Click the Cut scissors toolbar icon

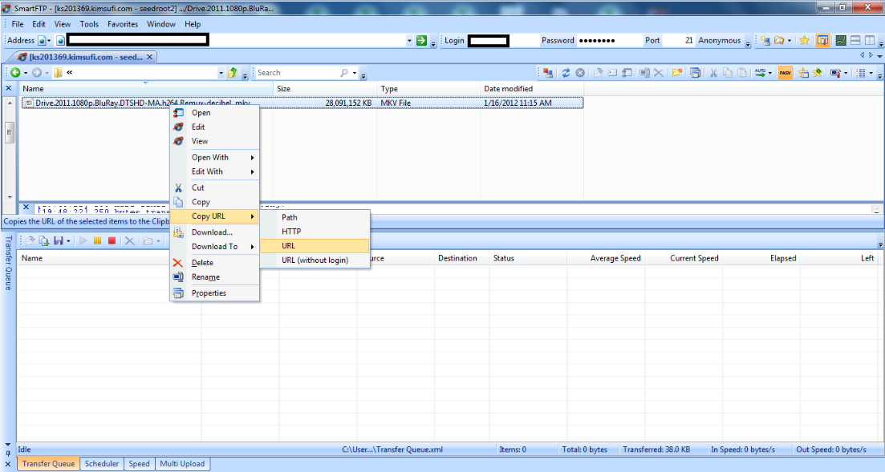[712, 73]
